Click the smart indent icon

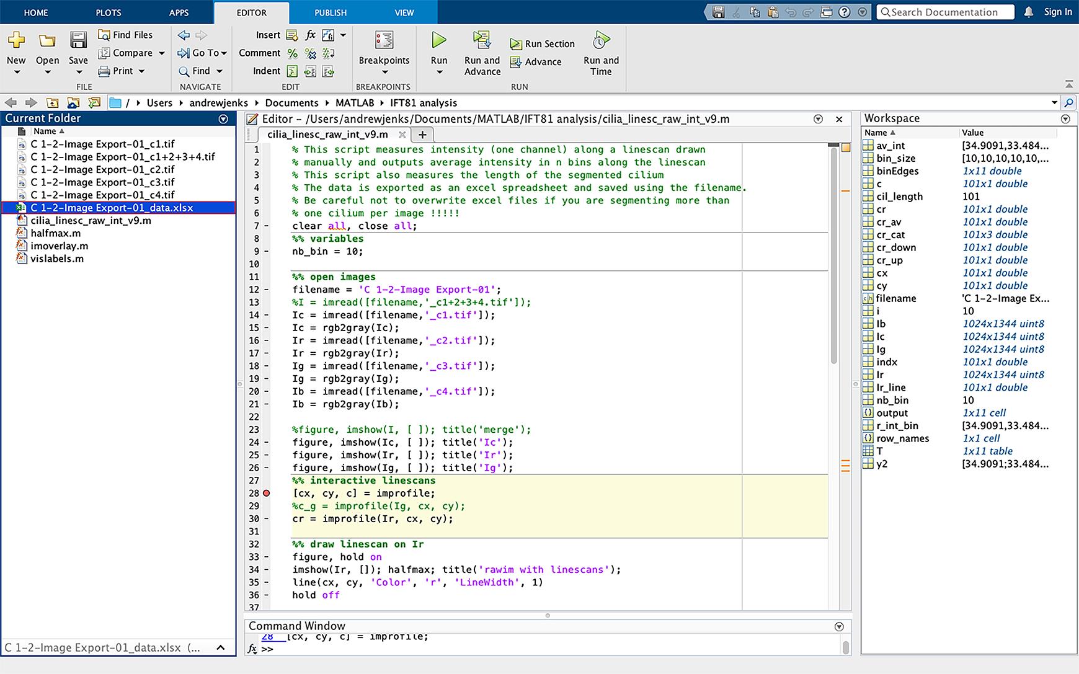tap(292, 71)
